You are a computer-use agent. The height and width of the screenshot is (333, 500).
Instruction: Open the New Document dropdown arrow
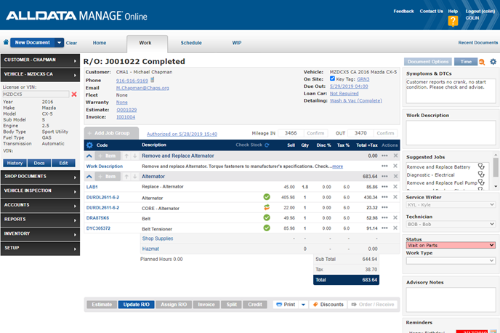(x=60, y=43)
